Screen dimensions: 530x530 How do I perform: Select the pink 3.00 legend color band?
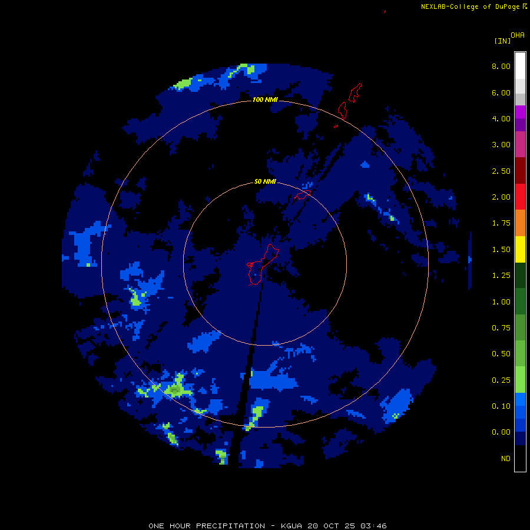pyautogui.click(x=520, y=144)
